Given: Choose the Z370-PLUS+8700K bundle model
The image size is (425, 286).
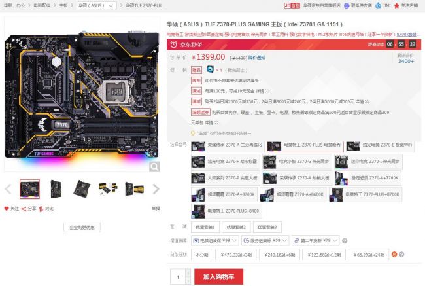Looking at the screenshot, I should (x=365, y=194).
